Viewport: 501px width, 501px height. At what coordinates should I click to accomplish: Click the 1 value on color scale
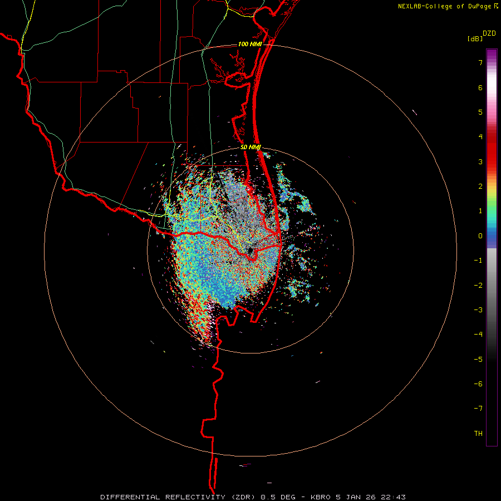pos(480,211)
